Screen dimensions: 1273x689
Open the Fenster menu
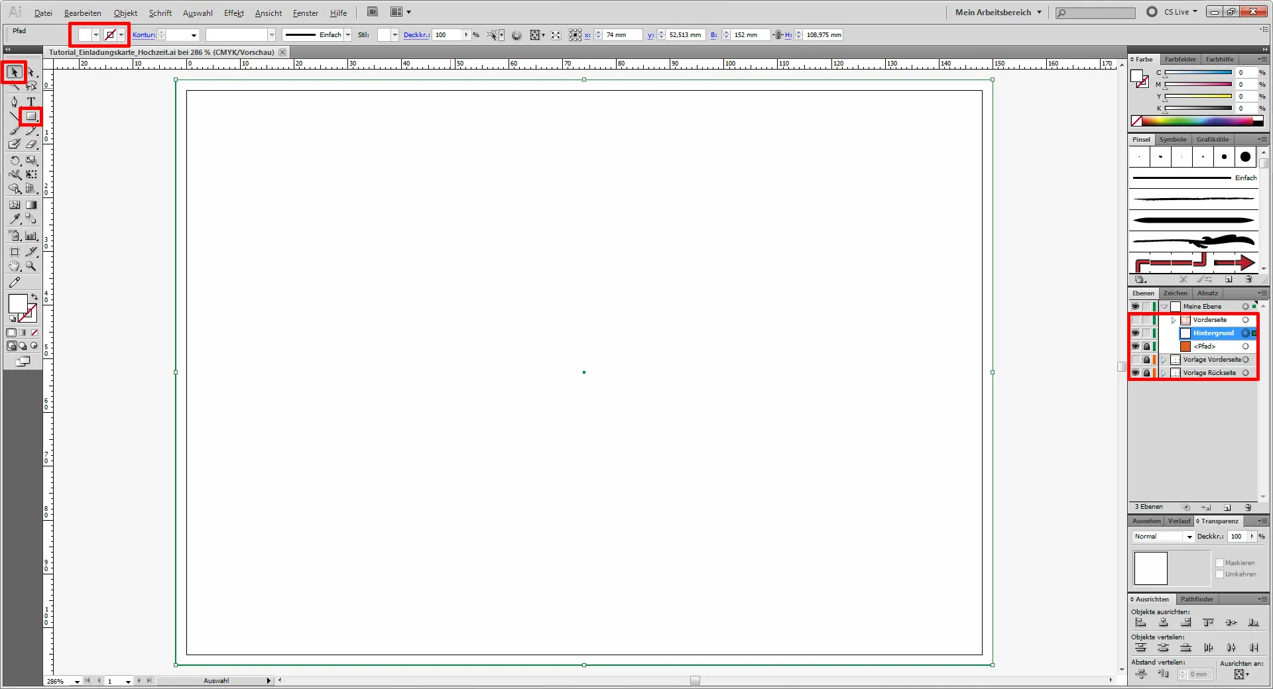pos(304,13)
